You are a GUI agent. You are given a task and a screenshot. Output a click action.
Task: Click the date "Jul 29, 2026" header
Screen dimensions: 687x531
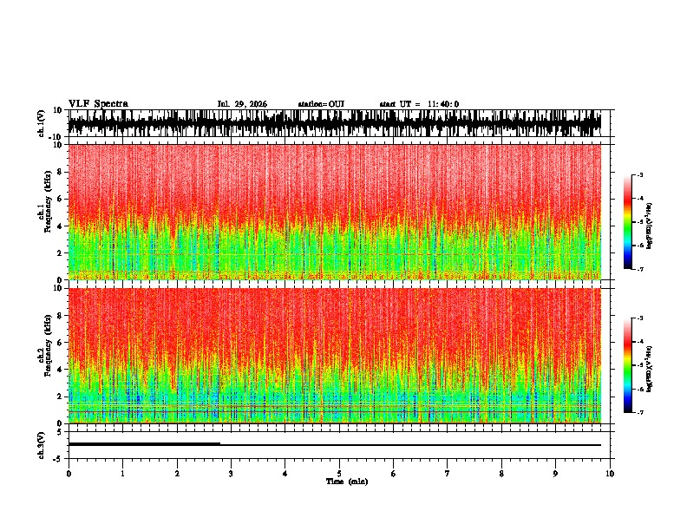coord(242,104)
